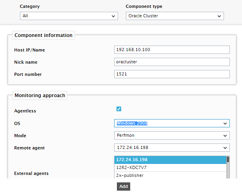242x193 pixels.
Task: Click the chevron arrow of Category dropdown
Action: pyautogui.click(x=113, y=16)
